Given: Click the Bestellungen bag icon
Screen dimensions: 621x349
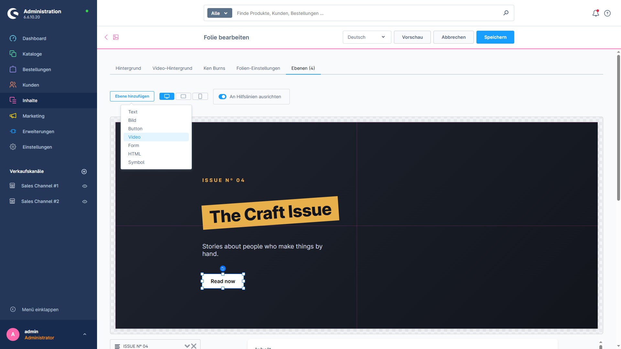Looking at the screenshot, I should 13,69.
